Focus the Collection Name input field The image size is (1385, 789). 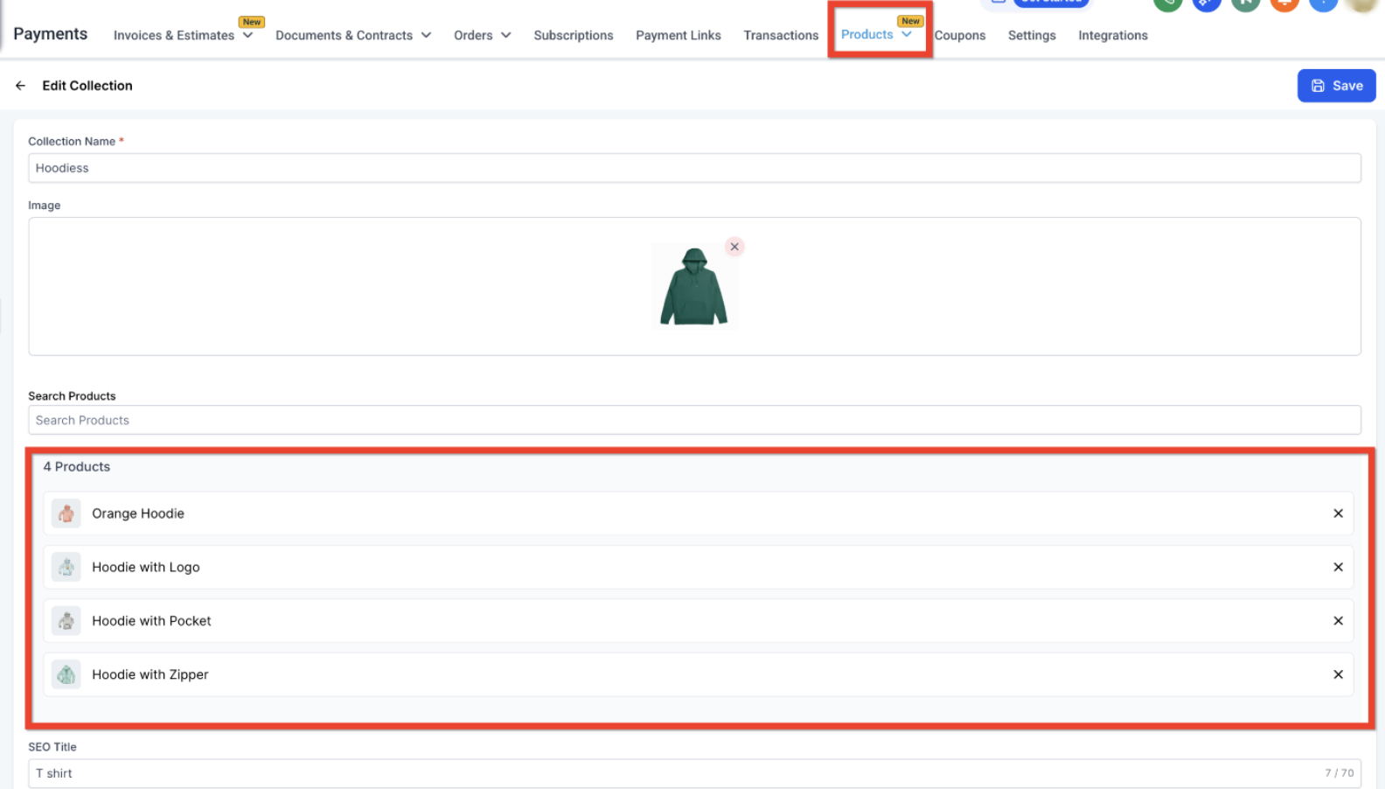click(x=693, y=168)
